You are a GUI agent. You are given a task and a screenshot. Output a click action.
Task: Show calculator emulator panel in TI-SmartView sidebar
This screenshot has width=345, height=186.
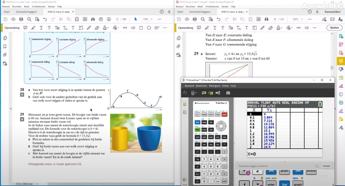tap(185, 104)
